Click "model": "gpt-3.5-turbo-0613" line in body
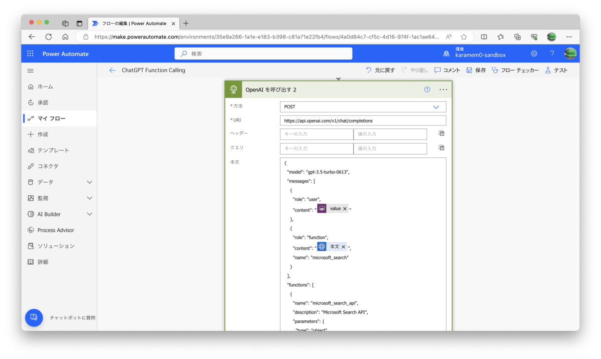This screenshot has height=359, width=601. pyautogui.click(x=318, y=171)
